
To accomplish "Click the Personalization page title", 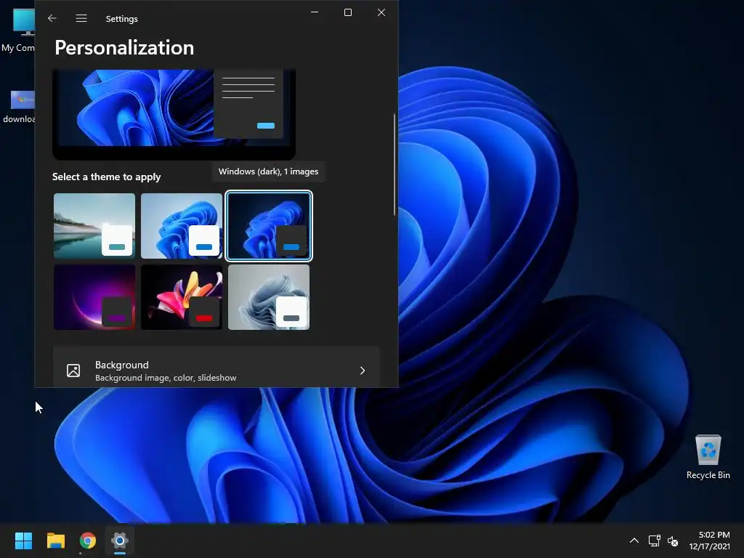I will tap(124, 48).
